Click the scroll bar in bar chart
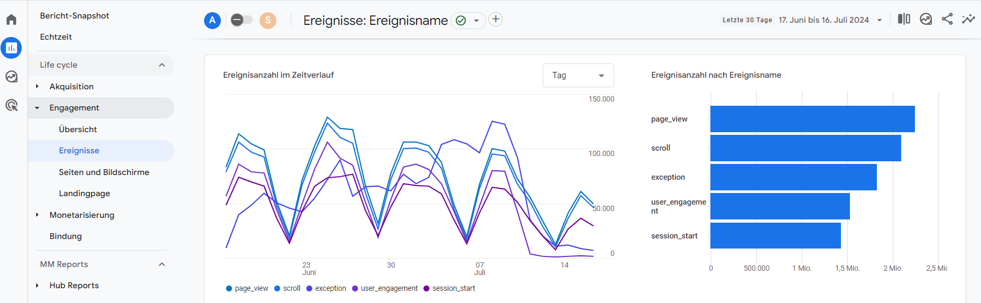This screenshot has height=303, width=981. tap(806, 148)
